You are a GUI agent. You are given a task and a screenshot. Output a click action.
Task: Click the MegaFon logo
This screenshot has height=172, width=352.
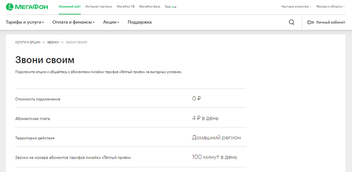pyautogui.click(x=27, y=7)
